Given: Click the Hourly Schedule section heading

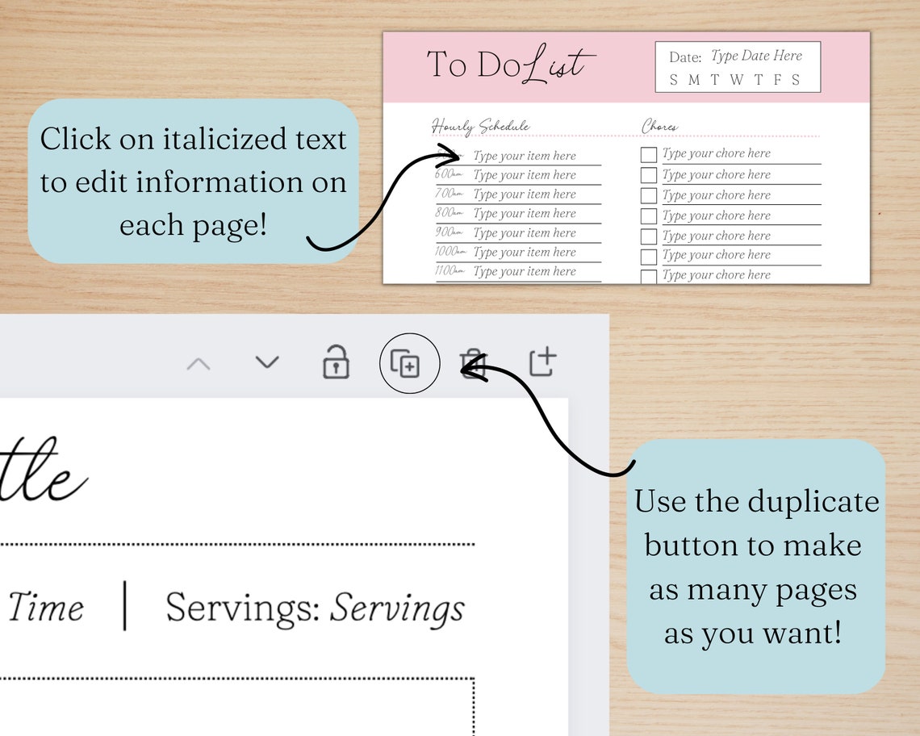Looking at the screenshot, I should coord(479,126).
